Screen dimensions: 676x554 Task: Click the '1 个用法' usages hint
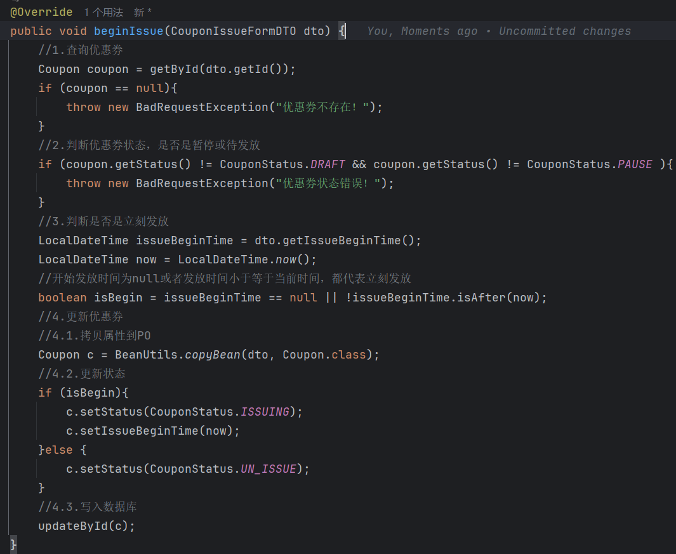tap(103, 12)
